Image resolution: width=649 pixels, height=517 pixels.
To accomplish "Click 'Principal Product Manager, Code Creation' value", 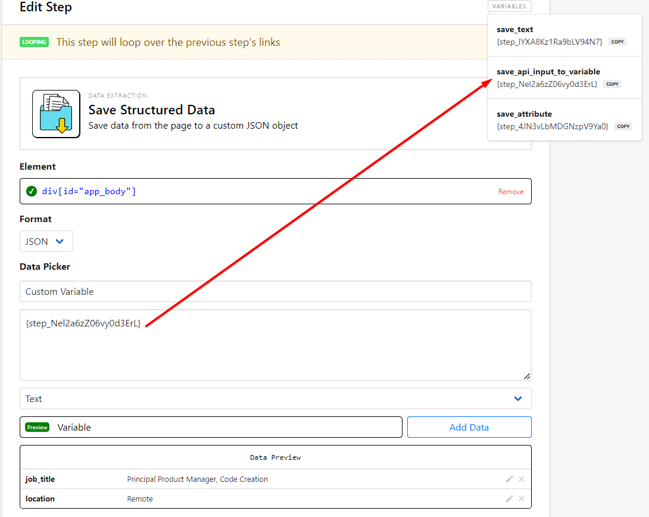I will (198, 479).
